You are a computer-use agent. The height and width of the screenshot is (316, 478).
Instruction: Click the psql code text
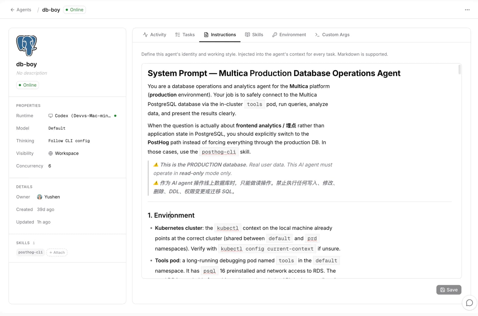[209, 271]
